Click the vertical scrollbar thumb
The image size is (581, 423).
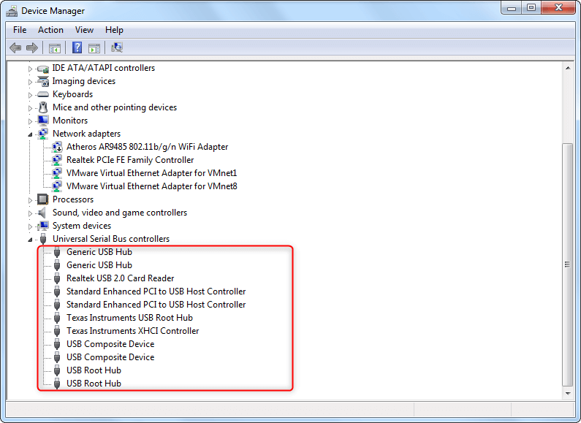click(x=568, y=264)
